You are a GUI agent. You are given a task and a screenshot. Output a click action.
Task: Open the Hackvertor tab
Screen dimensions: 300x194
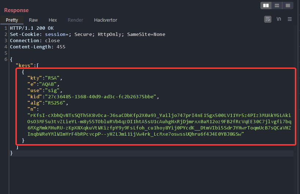[105, 20]
